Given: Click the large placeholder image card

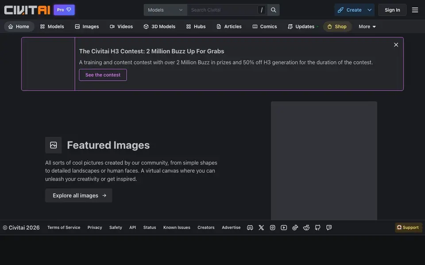Looking at the screenshot, I should pos(324,161).
